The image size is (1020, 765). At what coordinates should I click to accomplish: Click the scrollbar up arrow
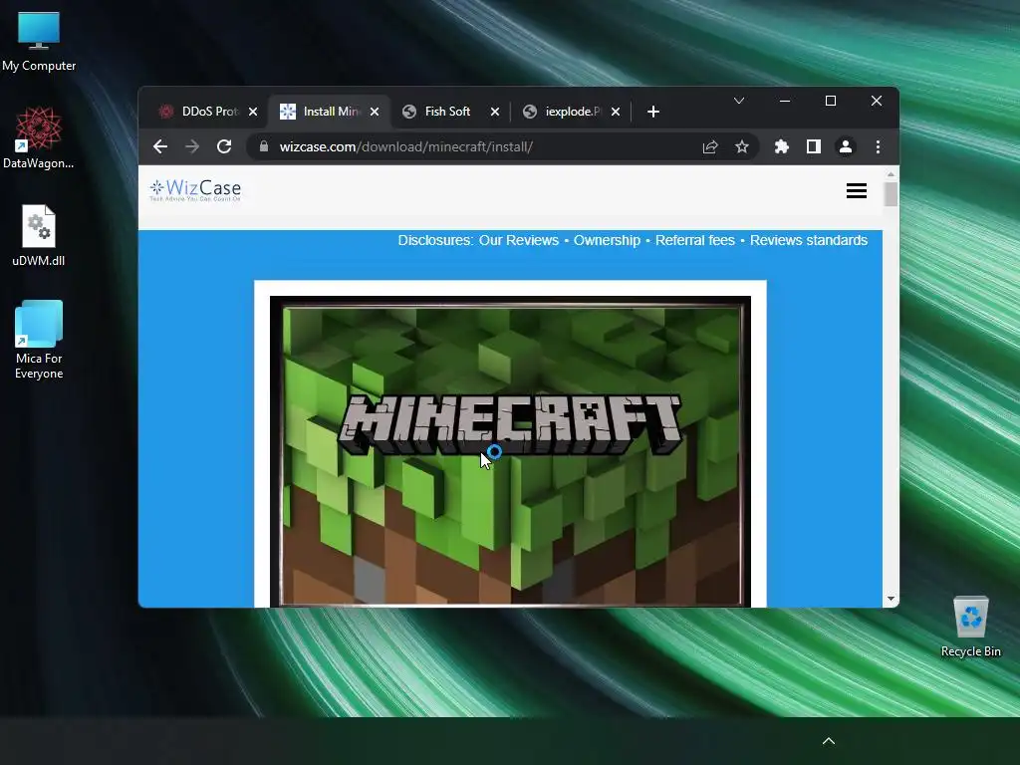point(891,174)
